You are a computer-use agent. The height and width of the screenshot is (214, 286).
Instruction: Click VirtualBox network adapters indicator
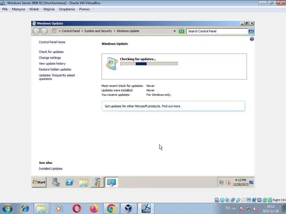[x=233, y=200]
